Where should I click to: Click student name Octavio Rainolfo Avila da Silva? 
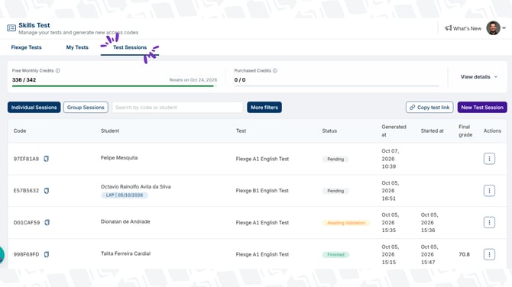coord(136,187)
